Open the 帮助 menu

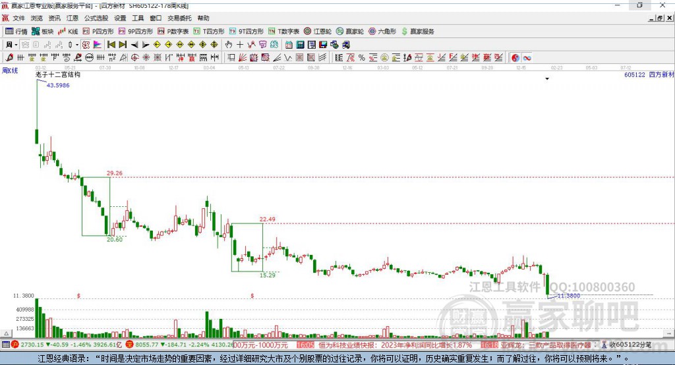[203, 18]
